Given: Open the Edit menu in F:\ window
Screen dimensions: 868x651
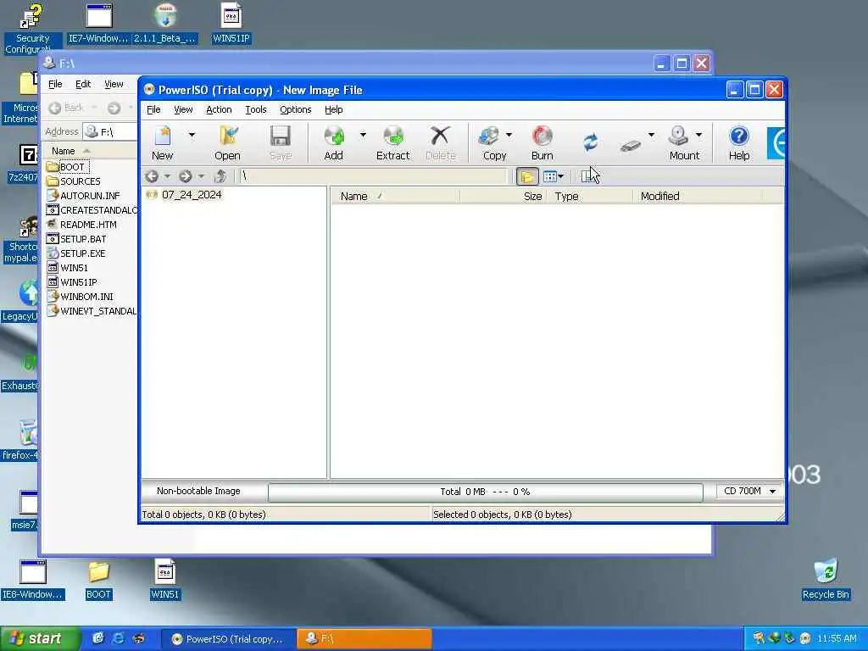Looking at the screenshot, I should [83, 84].
